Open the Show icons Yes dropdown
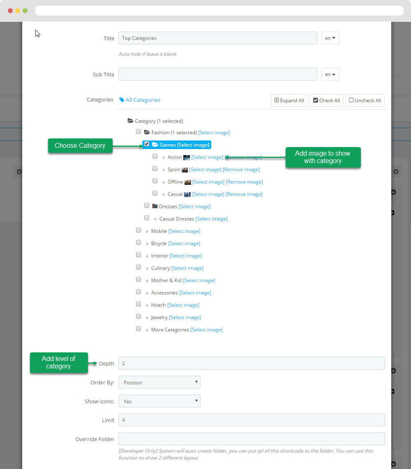 tap(159, 401)
